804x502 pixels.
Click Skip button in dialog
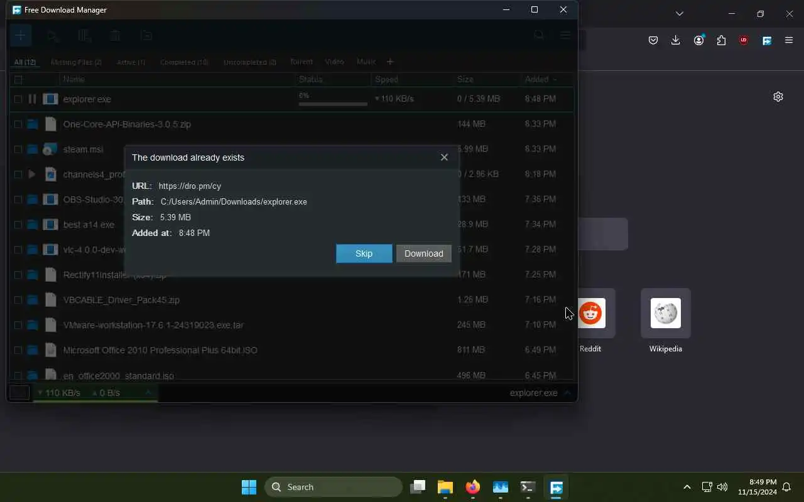[364, 254]
